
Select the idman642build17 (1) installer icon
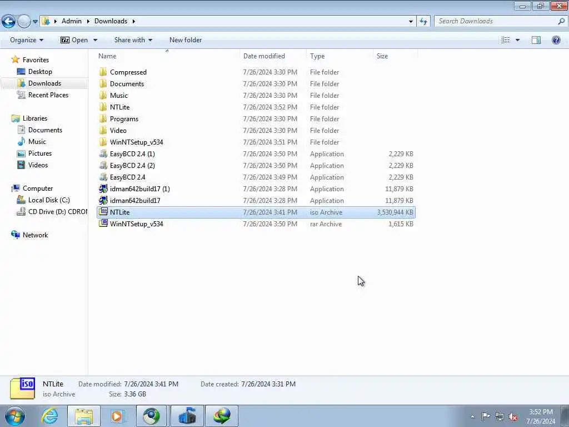(103, 189)
